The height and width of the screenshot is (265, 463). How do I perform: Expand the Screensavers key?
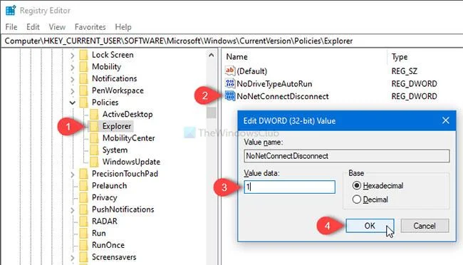pyautogui.click(x=73, y=258)
